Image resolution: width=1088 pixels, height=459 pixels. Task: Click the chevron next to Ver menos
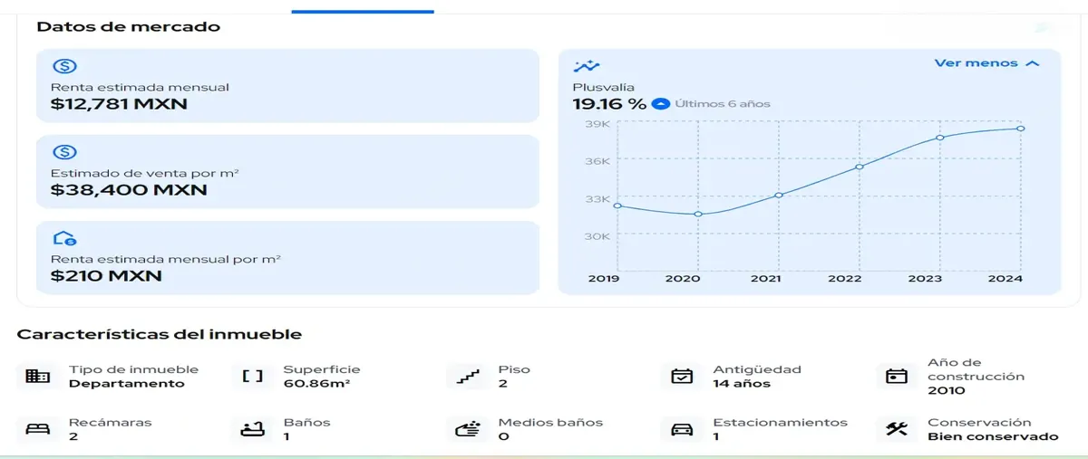click(x=1032, y=63)
